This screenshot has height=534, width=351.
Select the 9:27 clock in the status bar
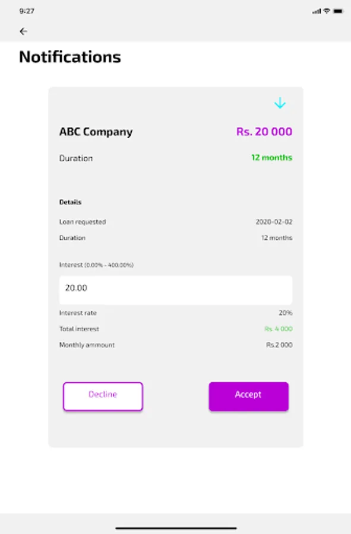click(x=28, y=9)
